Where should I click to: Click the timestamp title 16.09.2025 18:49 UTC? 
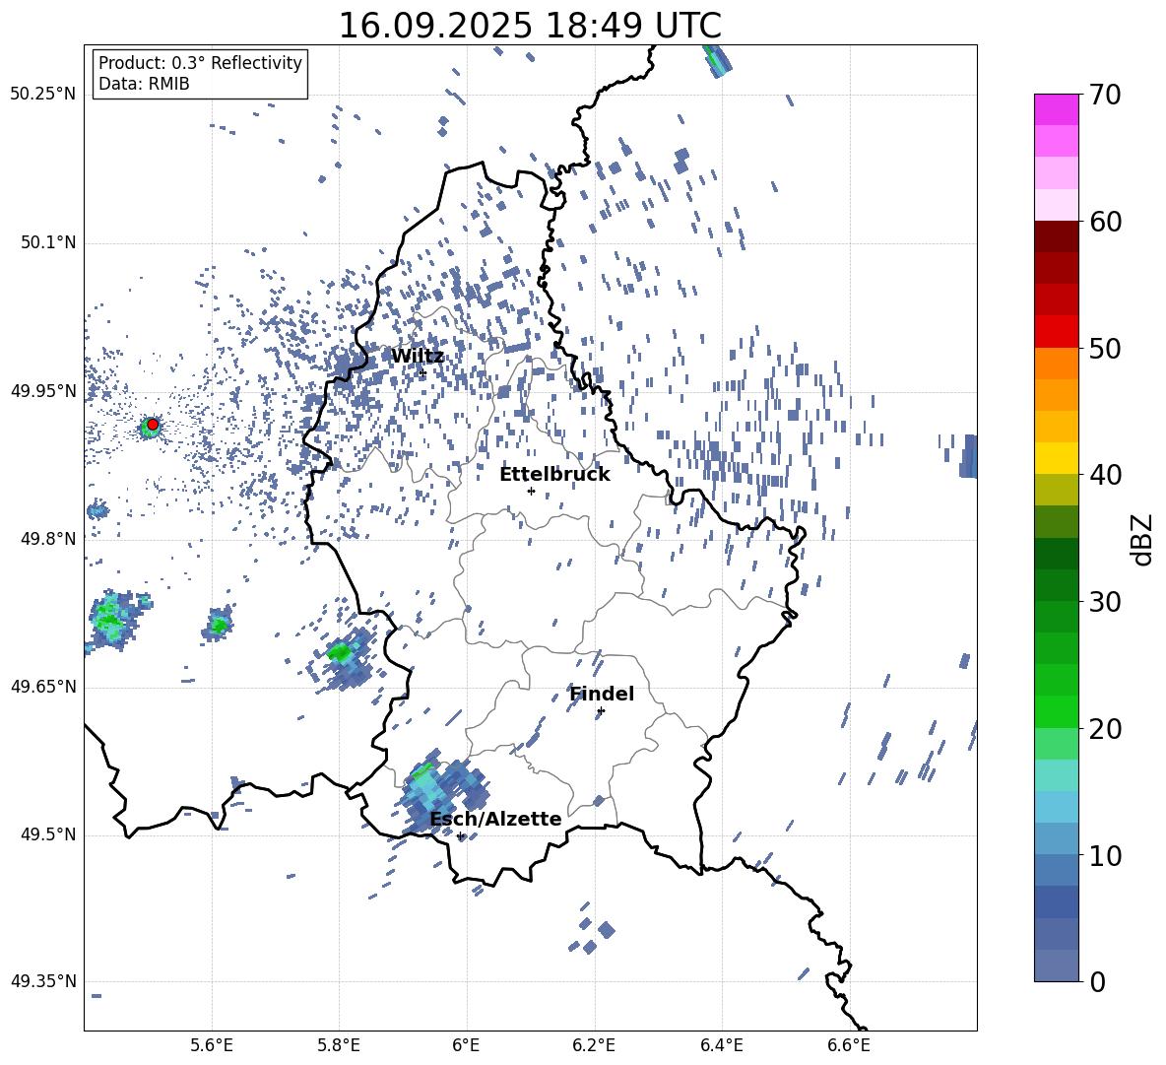coord(530,26)
